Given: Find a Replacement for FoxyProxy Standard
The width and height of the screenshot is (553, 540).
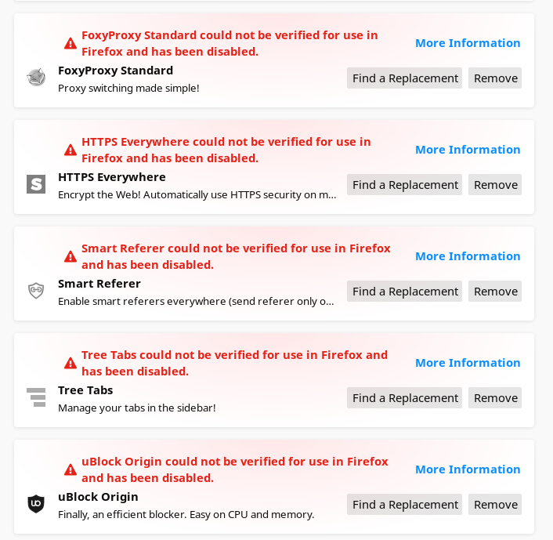Looking at the screenshot, I should 405,78.
